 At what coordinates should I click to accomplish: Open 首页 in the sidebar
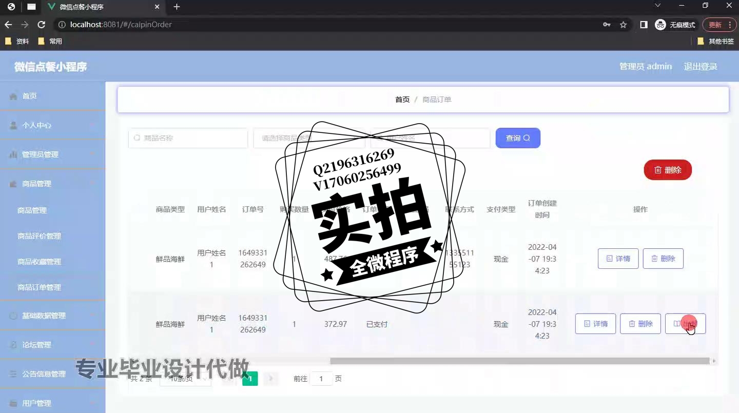pos(52,96)
